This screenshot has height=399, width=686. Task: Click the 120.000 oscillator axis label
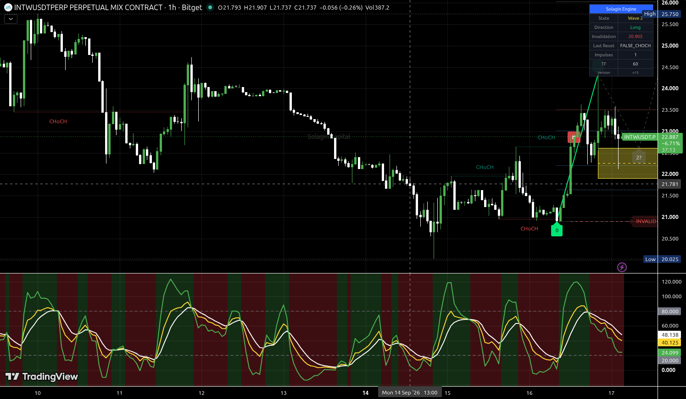(x=671, y=282)
